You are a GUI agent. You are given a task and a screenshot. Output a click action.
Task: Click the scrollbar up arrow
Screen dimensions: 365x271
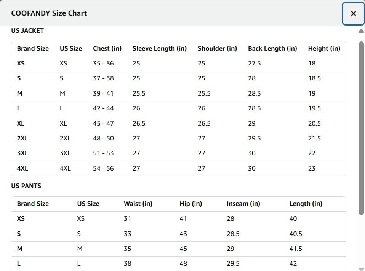coord(361,31)
